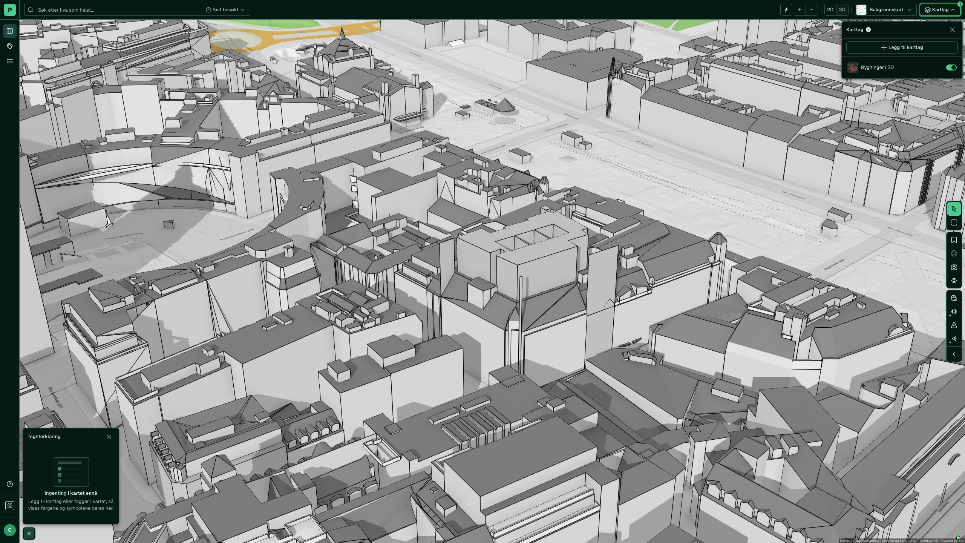Image resolution: width=965 pixels, height=543 pixels.
Task: Open the mountain terrain tool
Action: click(x=954, y=325)
